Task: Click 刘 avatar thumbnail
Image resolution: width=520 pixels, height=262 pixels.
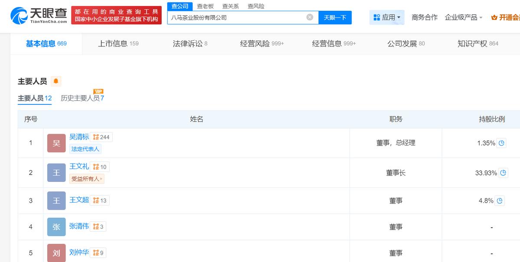Action: [x=56, y=252]
